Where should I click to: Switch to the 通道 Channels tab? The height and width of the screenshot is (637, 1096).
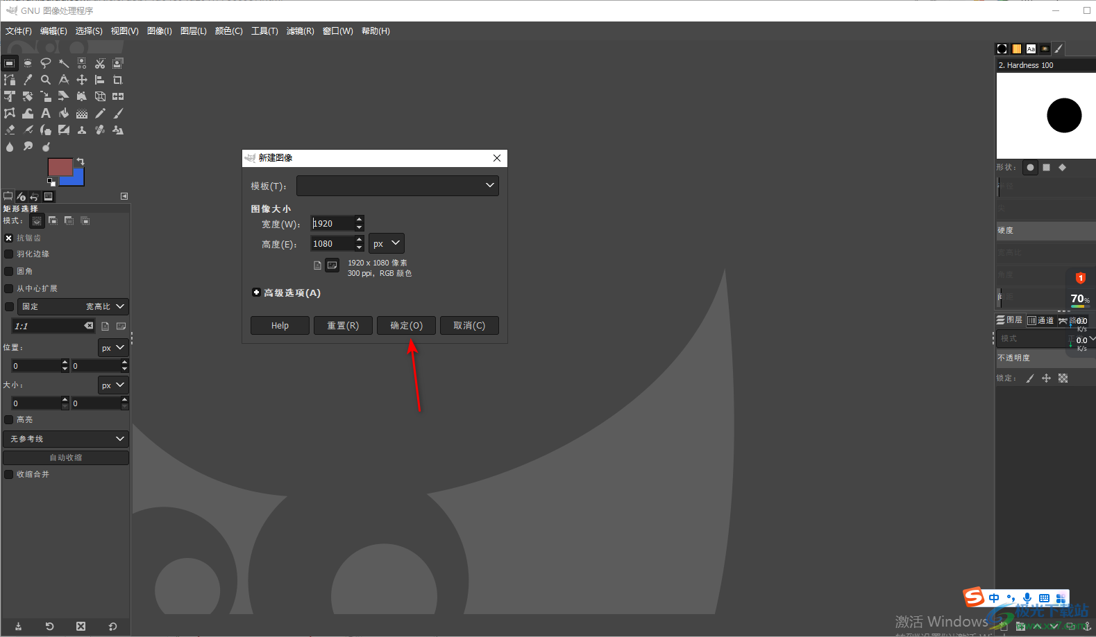tap(1040, 320)
